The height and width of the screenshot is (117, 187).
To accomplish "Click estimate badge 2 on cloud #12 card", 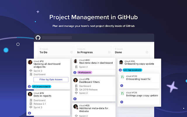I will [x=29, y=87].
